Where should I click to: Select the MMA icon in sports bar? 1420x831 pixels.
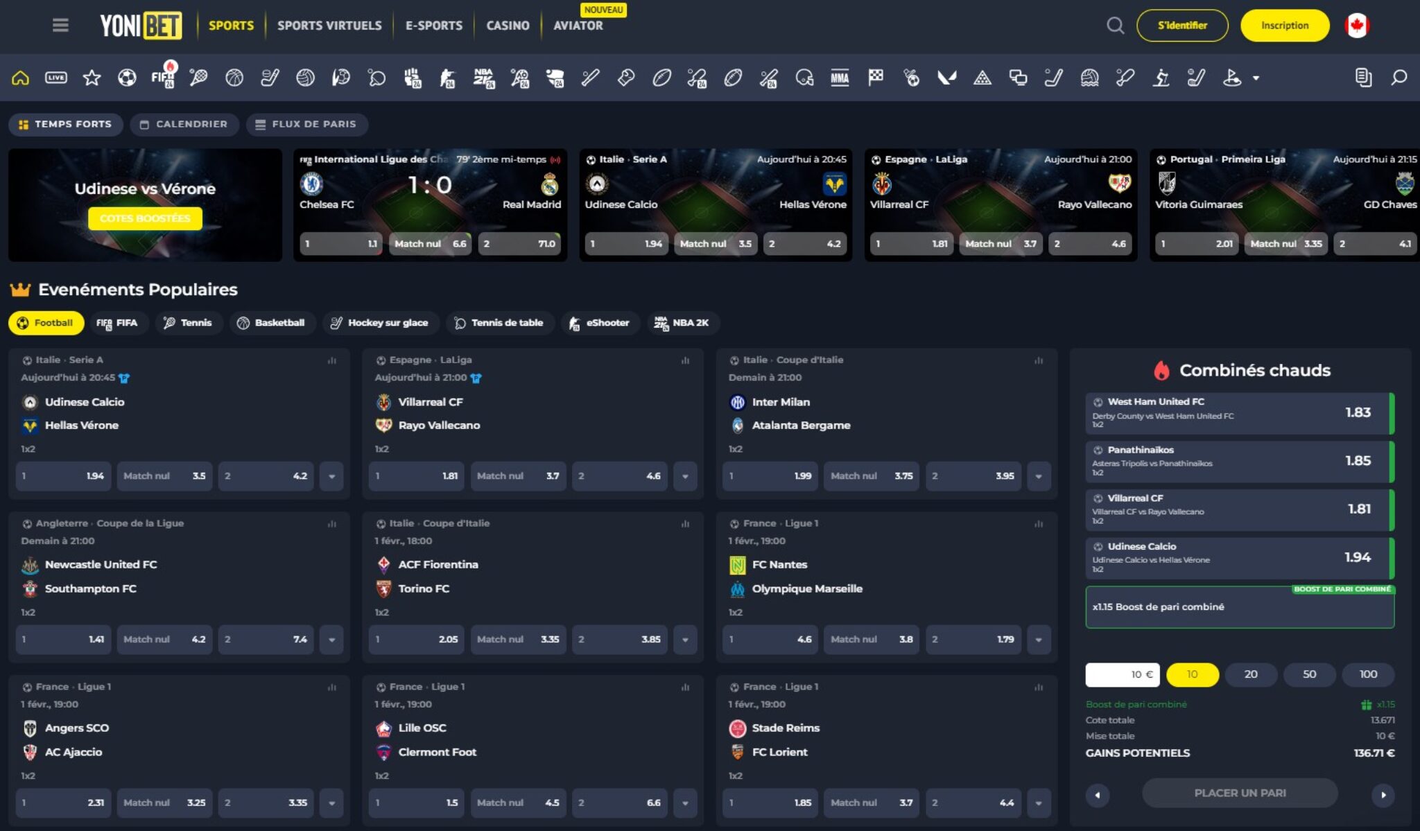840,78
